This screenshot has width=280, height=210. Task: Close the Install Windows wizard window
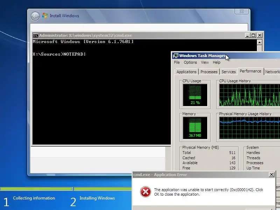[x=241, y=11]
